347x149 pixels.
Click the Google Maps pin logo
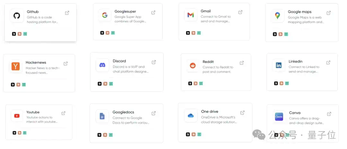point(277,15)
